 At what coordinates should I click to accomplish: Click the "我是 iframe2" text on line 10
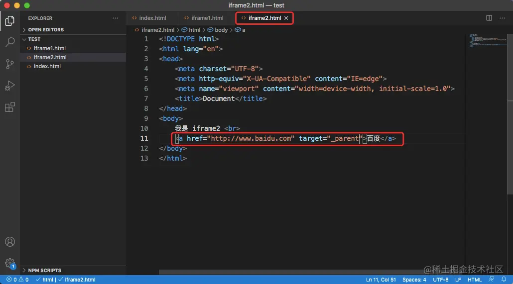(x=197, y=128)
